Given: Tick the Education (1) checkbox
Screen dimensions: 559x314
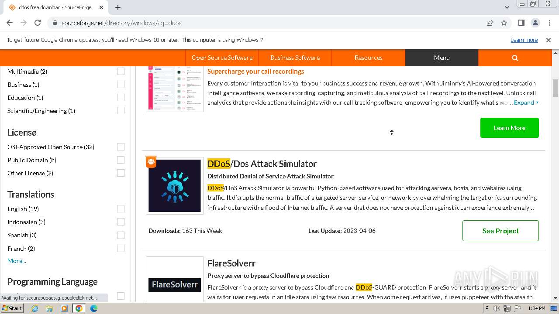Looking at the screenshot, I should point(121,98).
